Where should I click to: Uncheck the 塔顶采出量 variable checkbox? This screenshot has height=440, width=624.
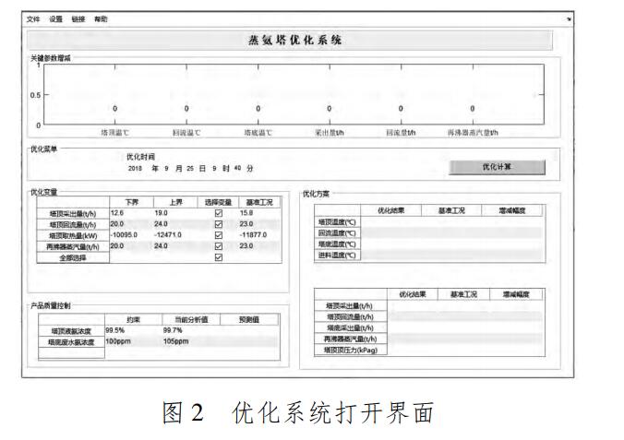(218, 213)
